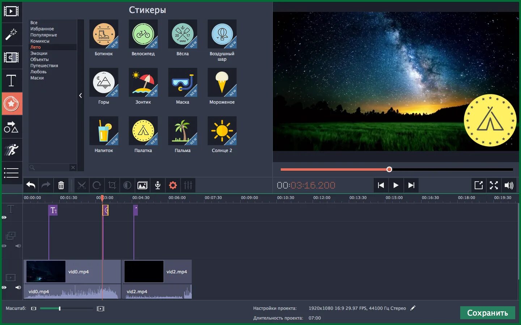Select the Путешествия category
Screen dimensions: 521x325
[44, 66]
